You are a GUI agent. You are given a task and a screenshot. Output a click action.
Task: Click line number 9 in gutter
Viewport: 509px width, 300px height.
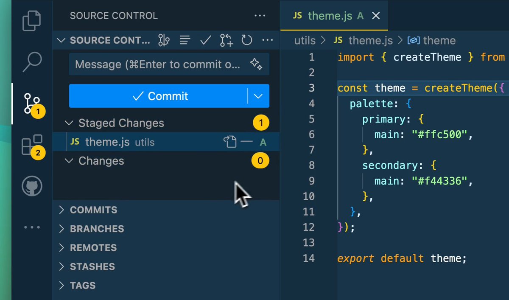click(312, 181)
